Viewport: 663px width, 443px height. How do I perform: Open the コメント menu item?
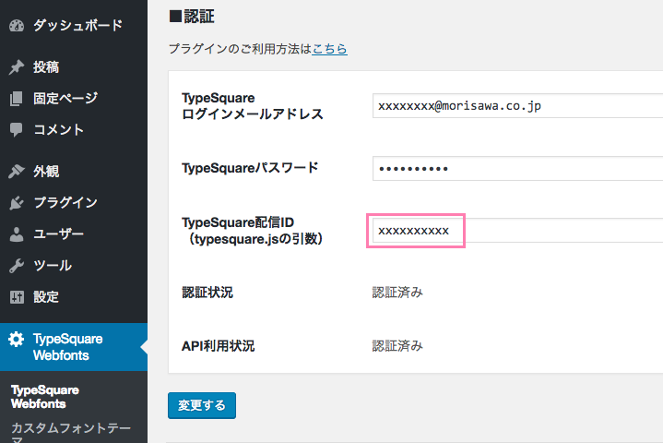(x=58, y=129)
